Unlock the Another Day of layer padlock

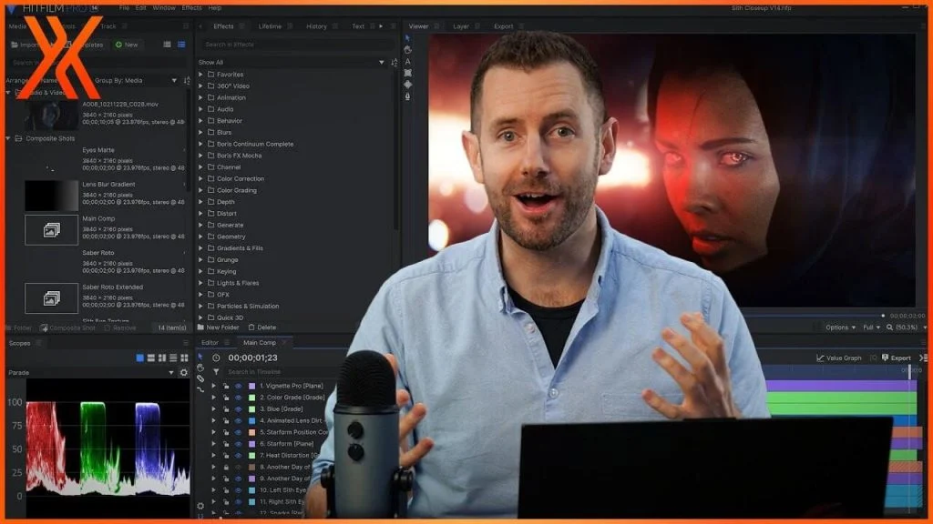[224, 468]
